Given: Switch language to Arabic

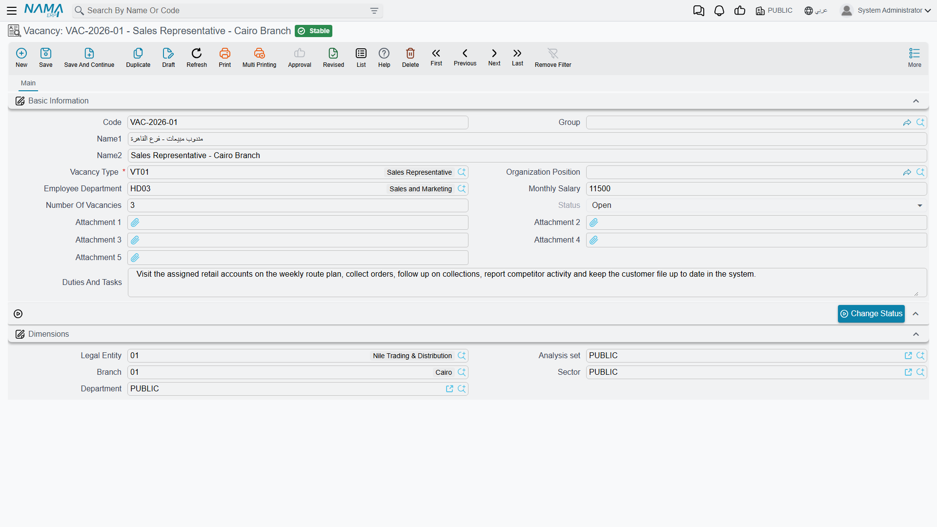Looking at the screenshot, I should [x=816, y=11].
